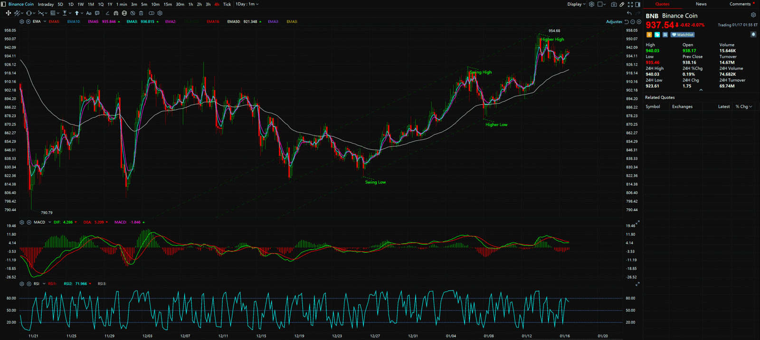
Task: Sort related quotes by % Chg column
Action: (x=743, y=107)
